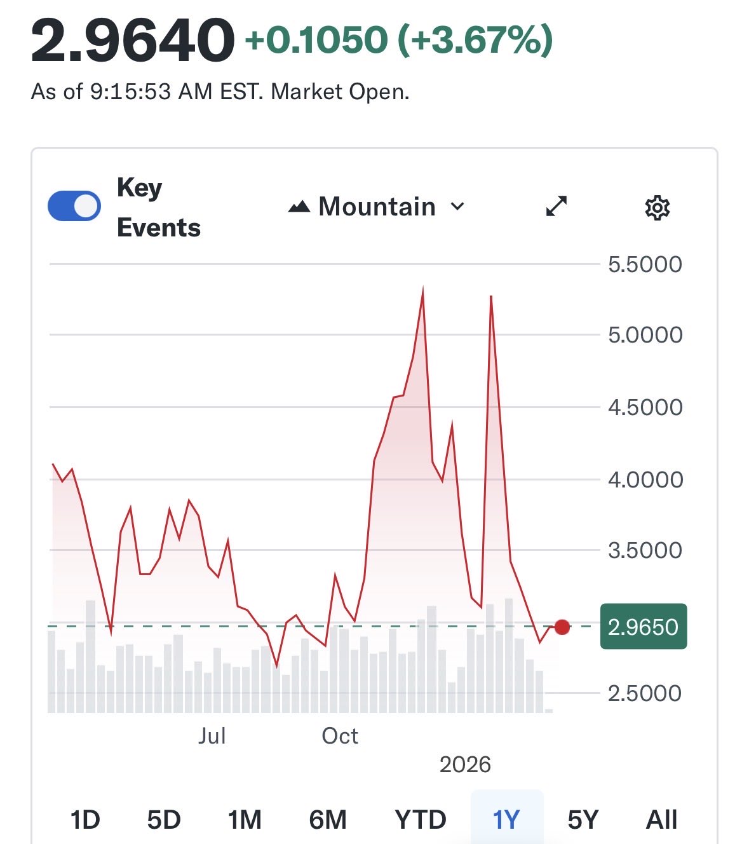Show the YTD chart range
749x844 pixels.
coord(420,820)
